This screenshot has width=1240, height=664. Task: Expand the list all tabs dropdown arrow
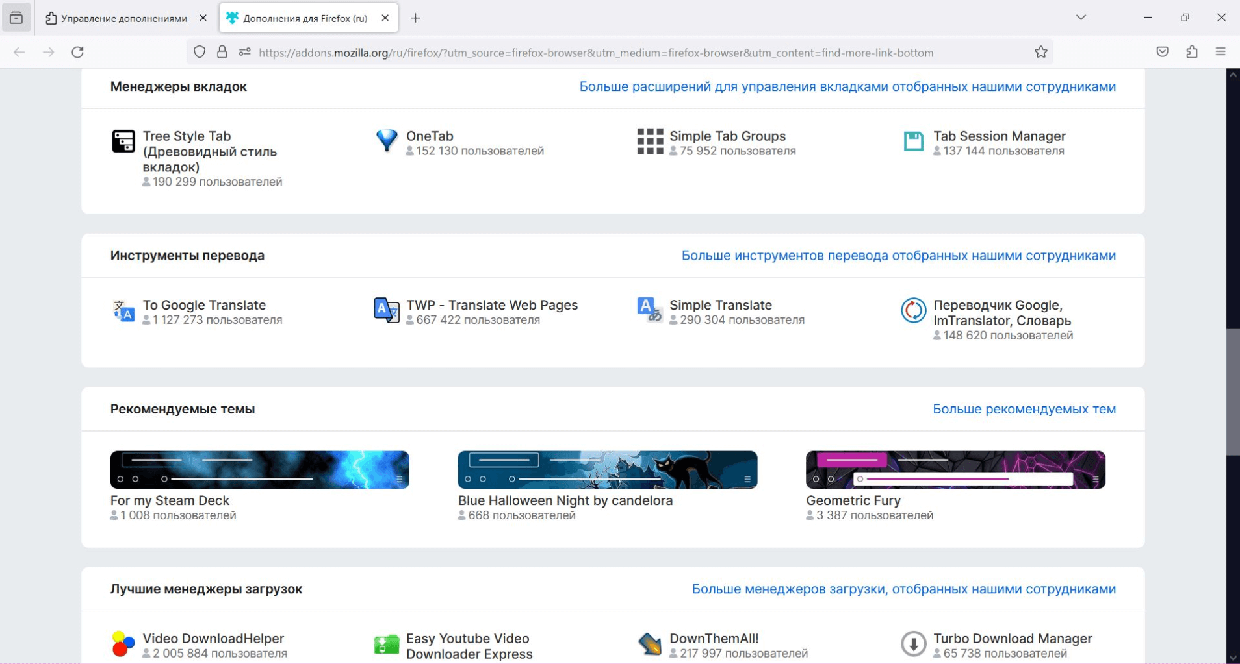click(x=1081, y=18)
